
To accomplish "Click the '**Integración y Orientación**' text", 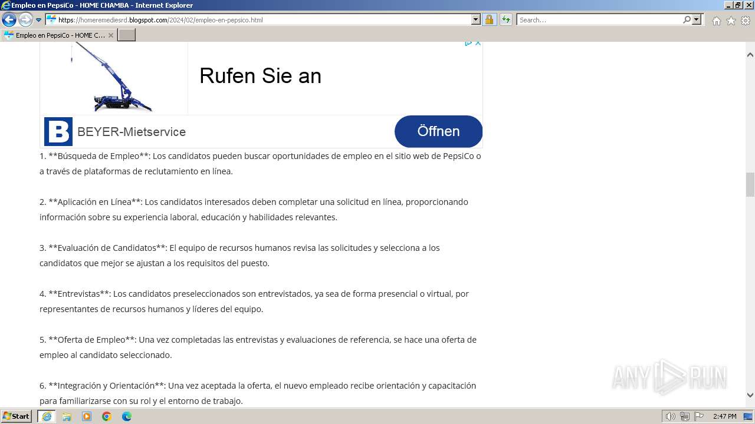I will click(107, 386).
